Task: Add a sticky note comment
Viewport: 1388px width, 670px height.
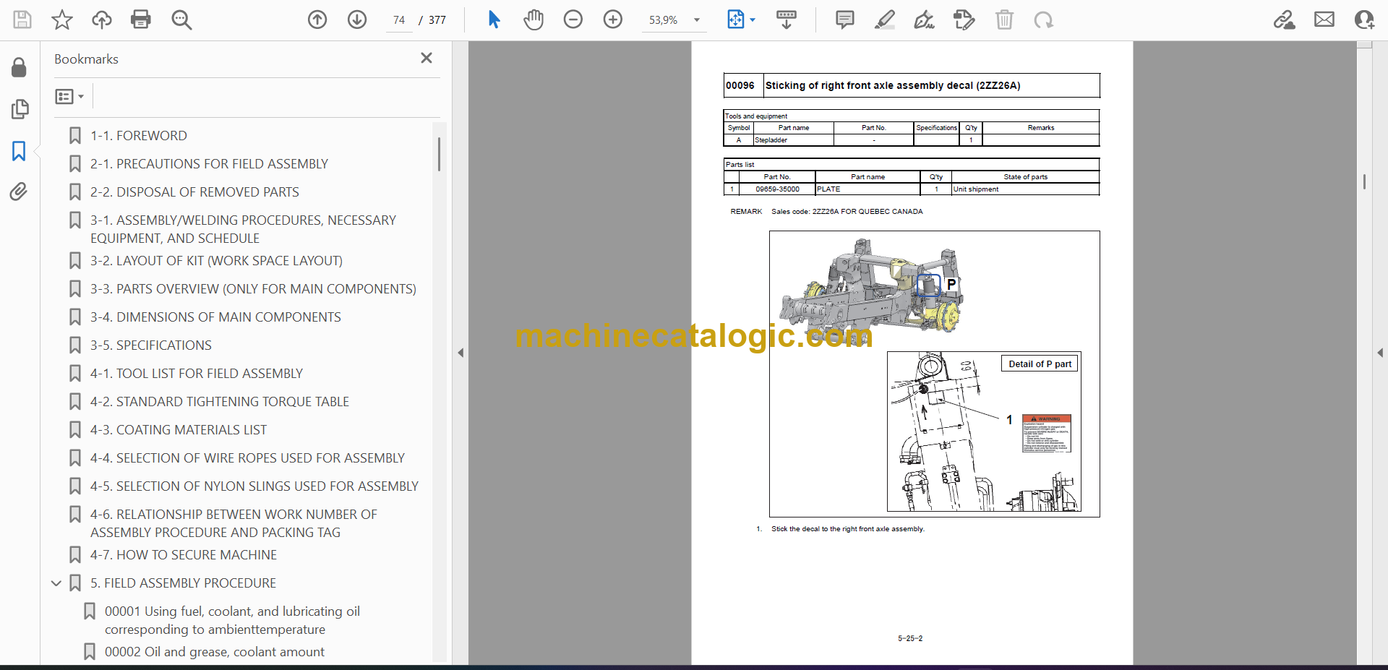Action: (x=844, y=20)
